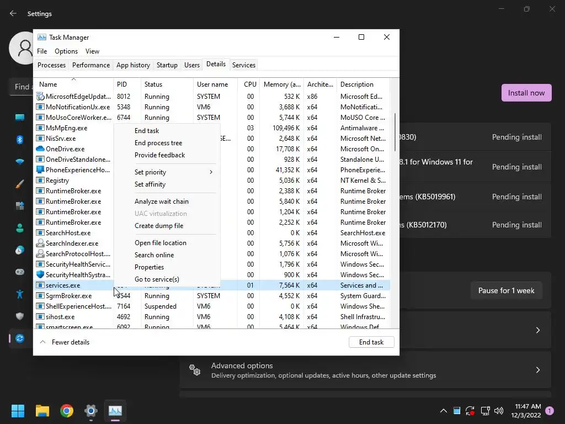Open the Options menu
This screenshot has width=565, height=424.
click(66, 51)
